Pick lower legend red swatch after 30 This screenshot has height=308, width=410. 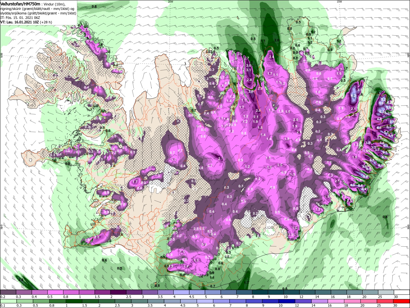click(402, 301)
